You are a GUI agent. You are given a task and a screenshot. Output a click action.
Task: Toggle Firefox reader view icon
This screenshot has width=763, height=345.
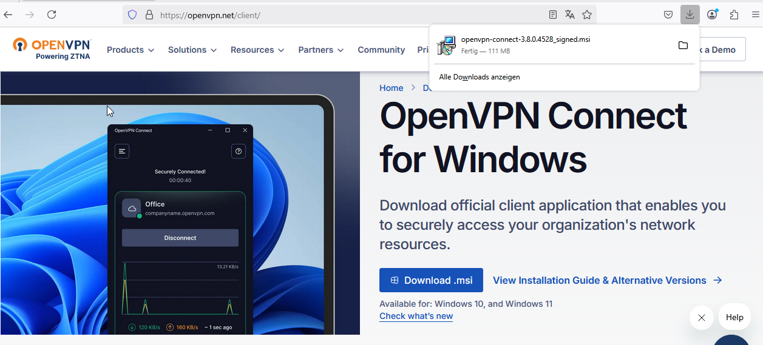pos(552,15)
